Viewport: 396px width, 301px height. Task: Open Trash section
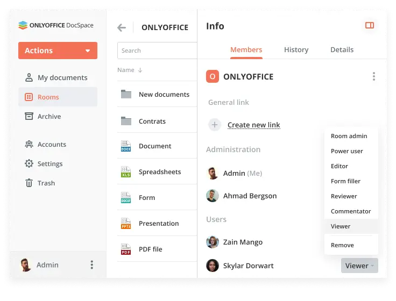tap(58, 183)
